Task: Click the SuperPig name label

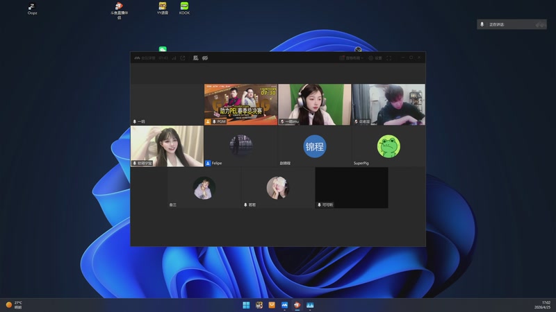Action: (x=361, y=164)
